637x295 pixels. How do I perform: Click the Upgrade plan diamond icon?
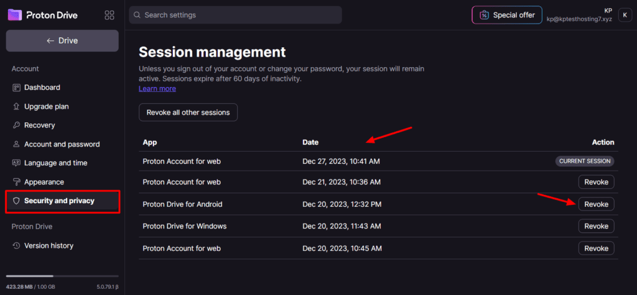point(17,107)
